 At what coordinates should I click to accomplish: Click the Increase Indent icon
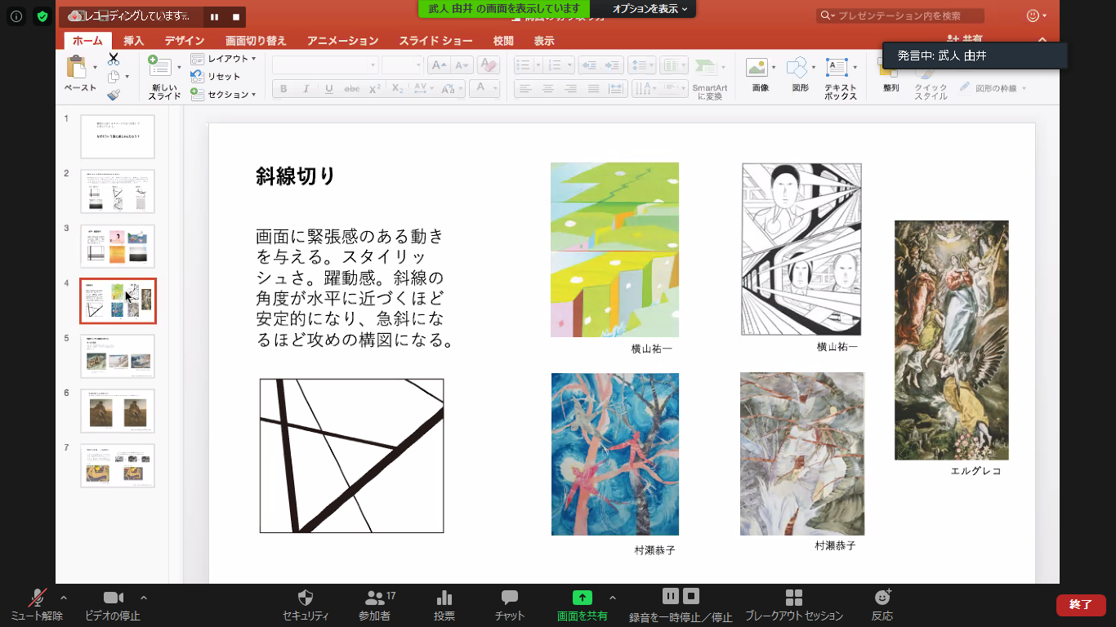tap(612, 65)
